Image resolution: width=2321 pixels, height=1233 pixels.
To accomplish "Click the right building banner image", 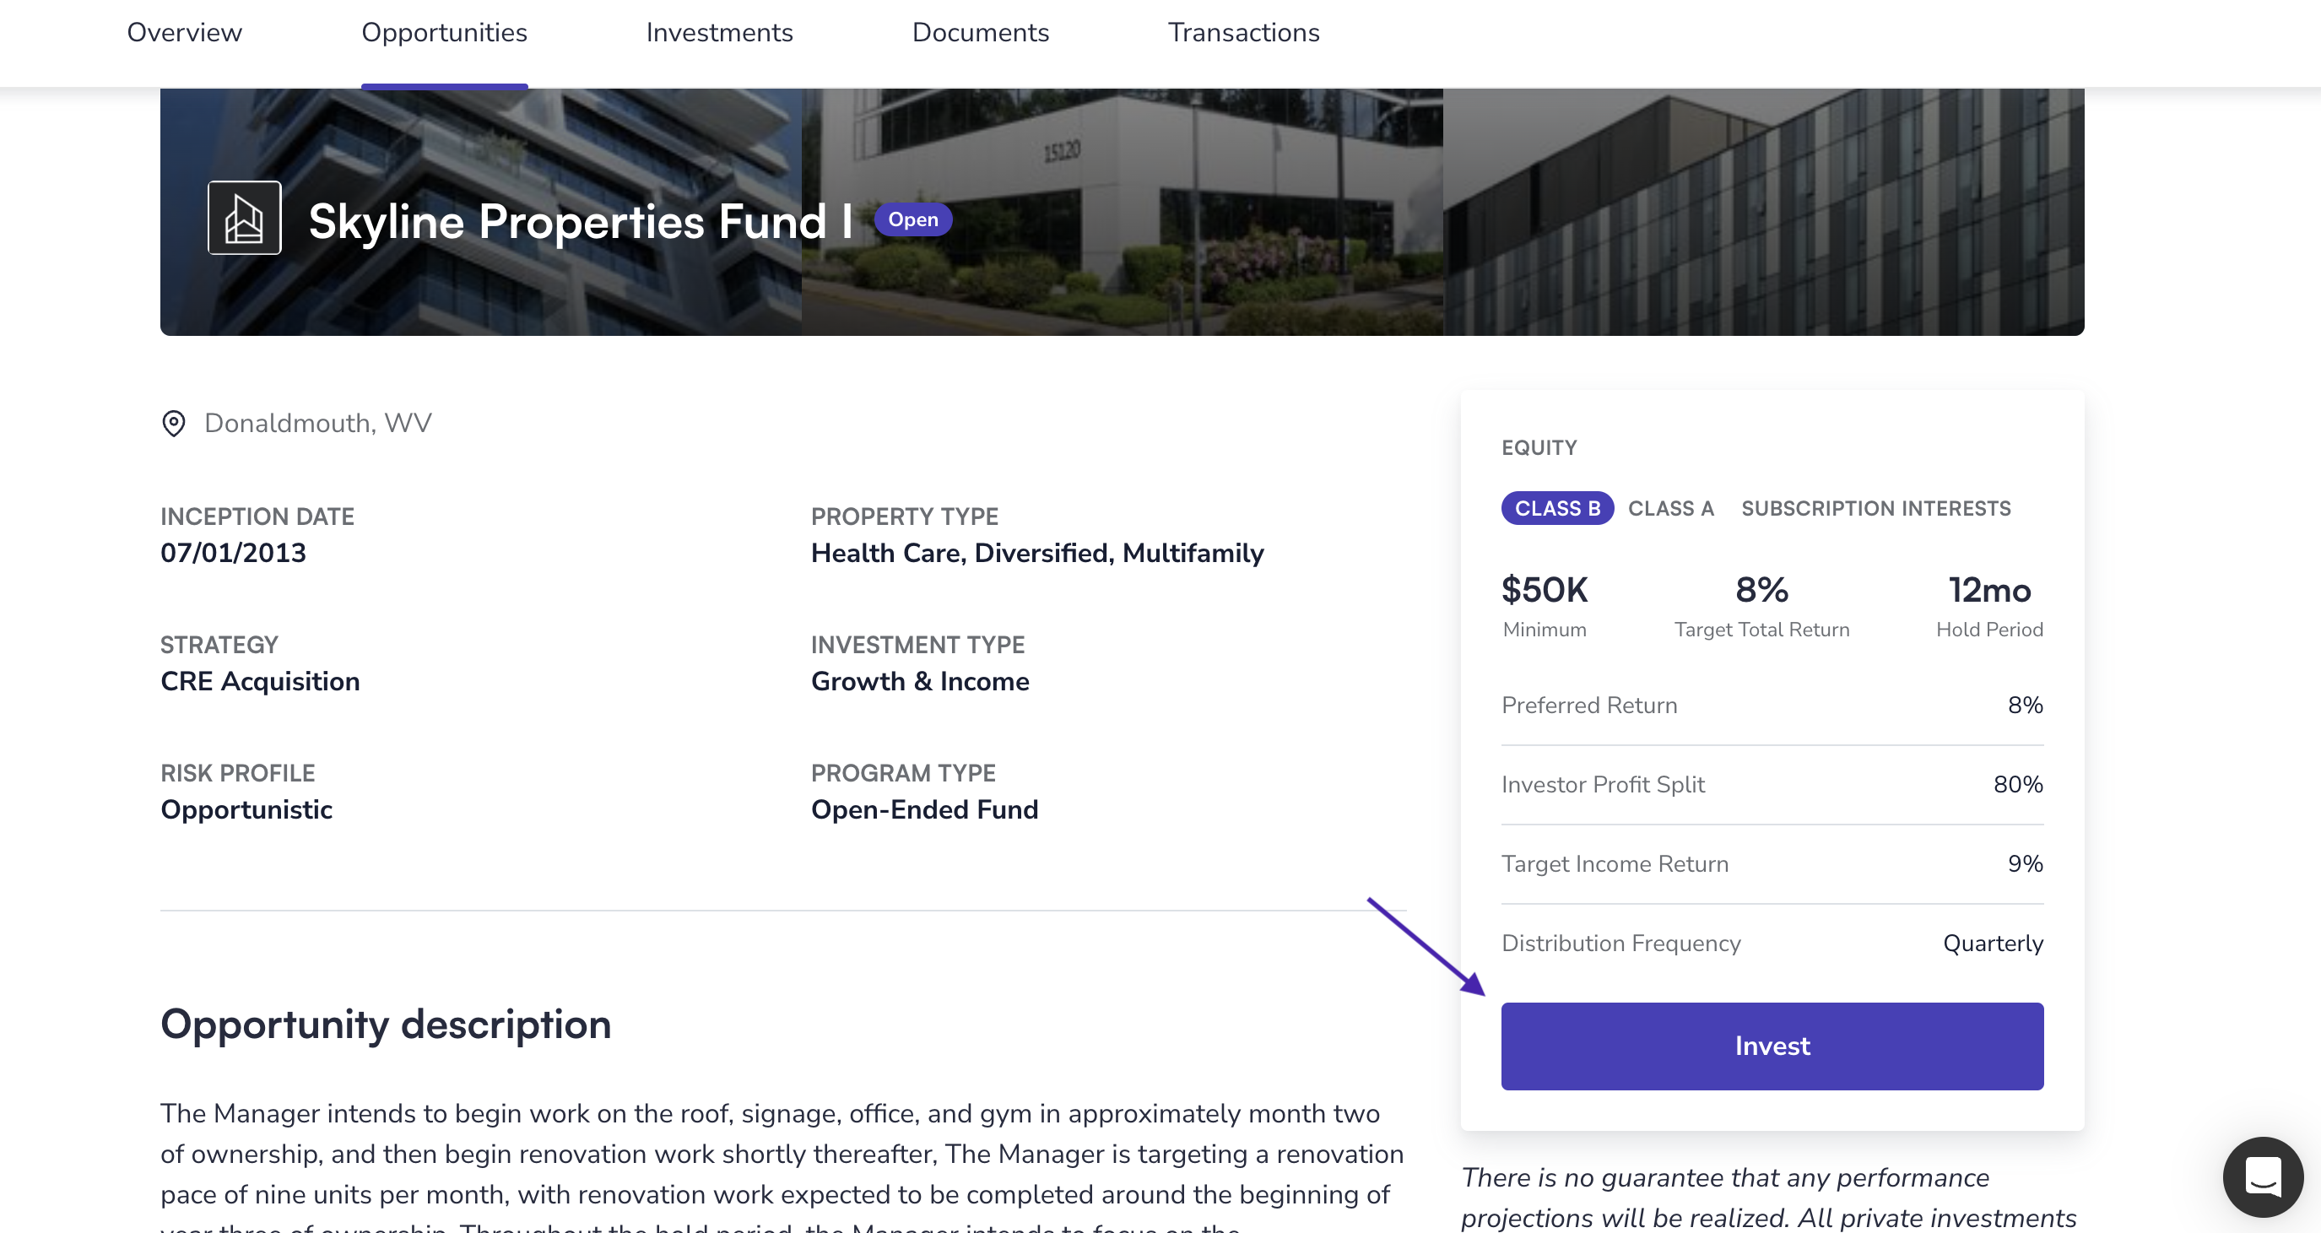I will tap(1763, 212).
